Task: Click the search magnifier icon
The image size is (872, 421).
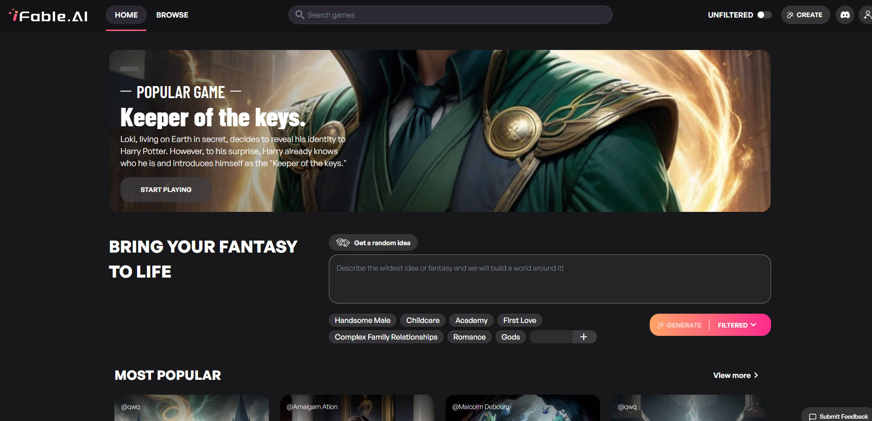Action: coord(300,15)
